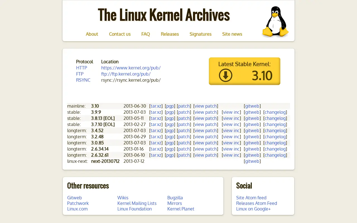Open ftp://ftp.kernel.org/pub/ location
357x223 pixels.
point(126,74)
